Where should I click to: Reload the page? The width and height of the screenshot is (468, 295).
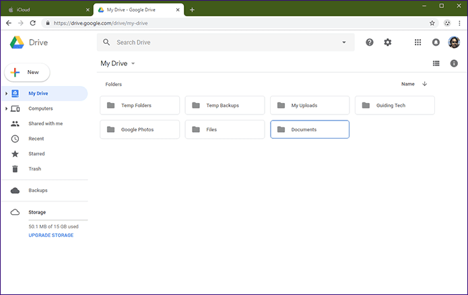[33, 23]
